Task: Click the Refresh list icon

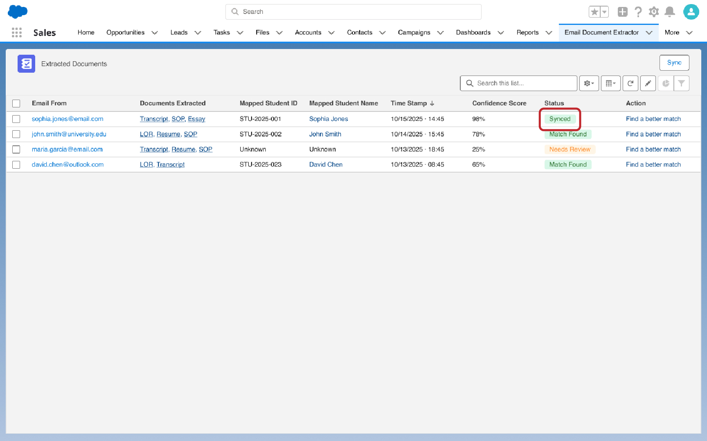Action: click(630, 83)
